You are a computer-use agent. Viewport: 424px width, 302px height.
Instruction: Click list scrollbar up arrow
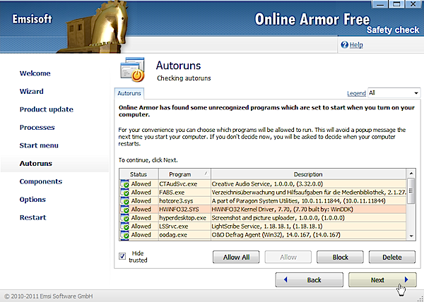point(411,174)
